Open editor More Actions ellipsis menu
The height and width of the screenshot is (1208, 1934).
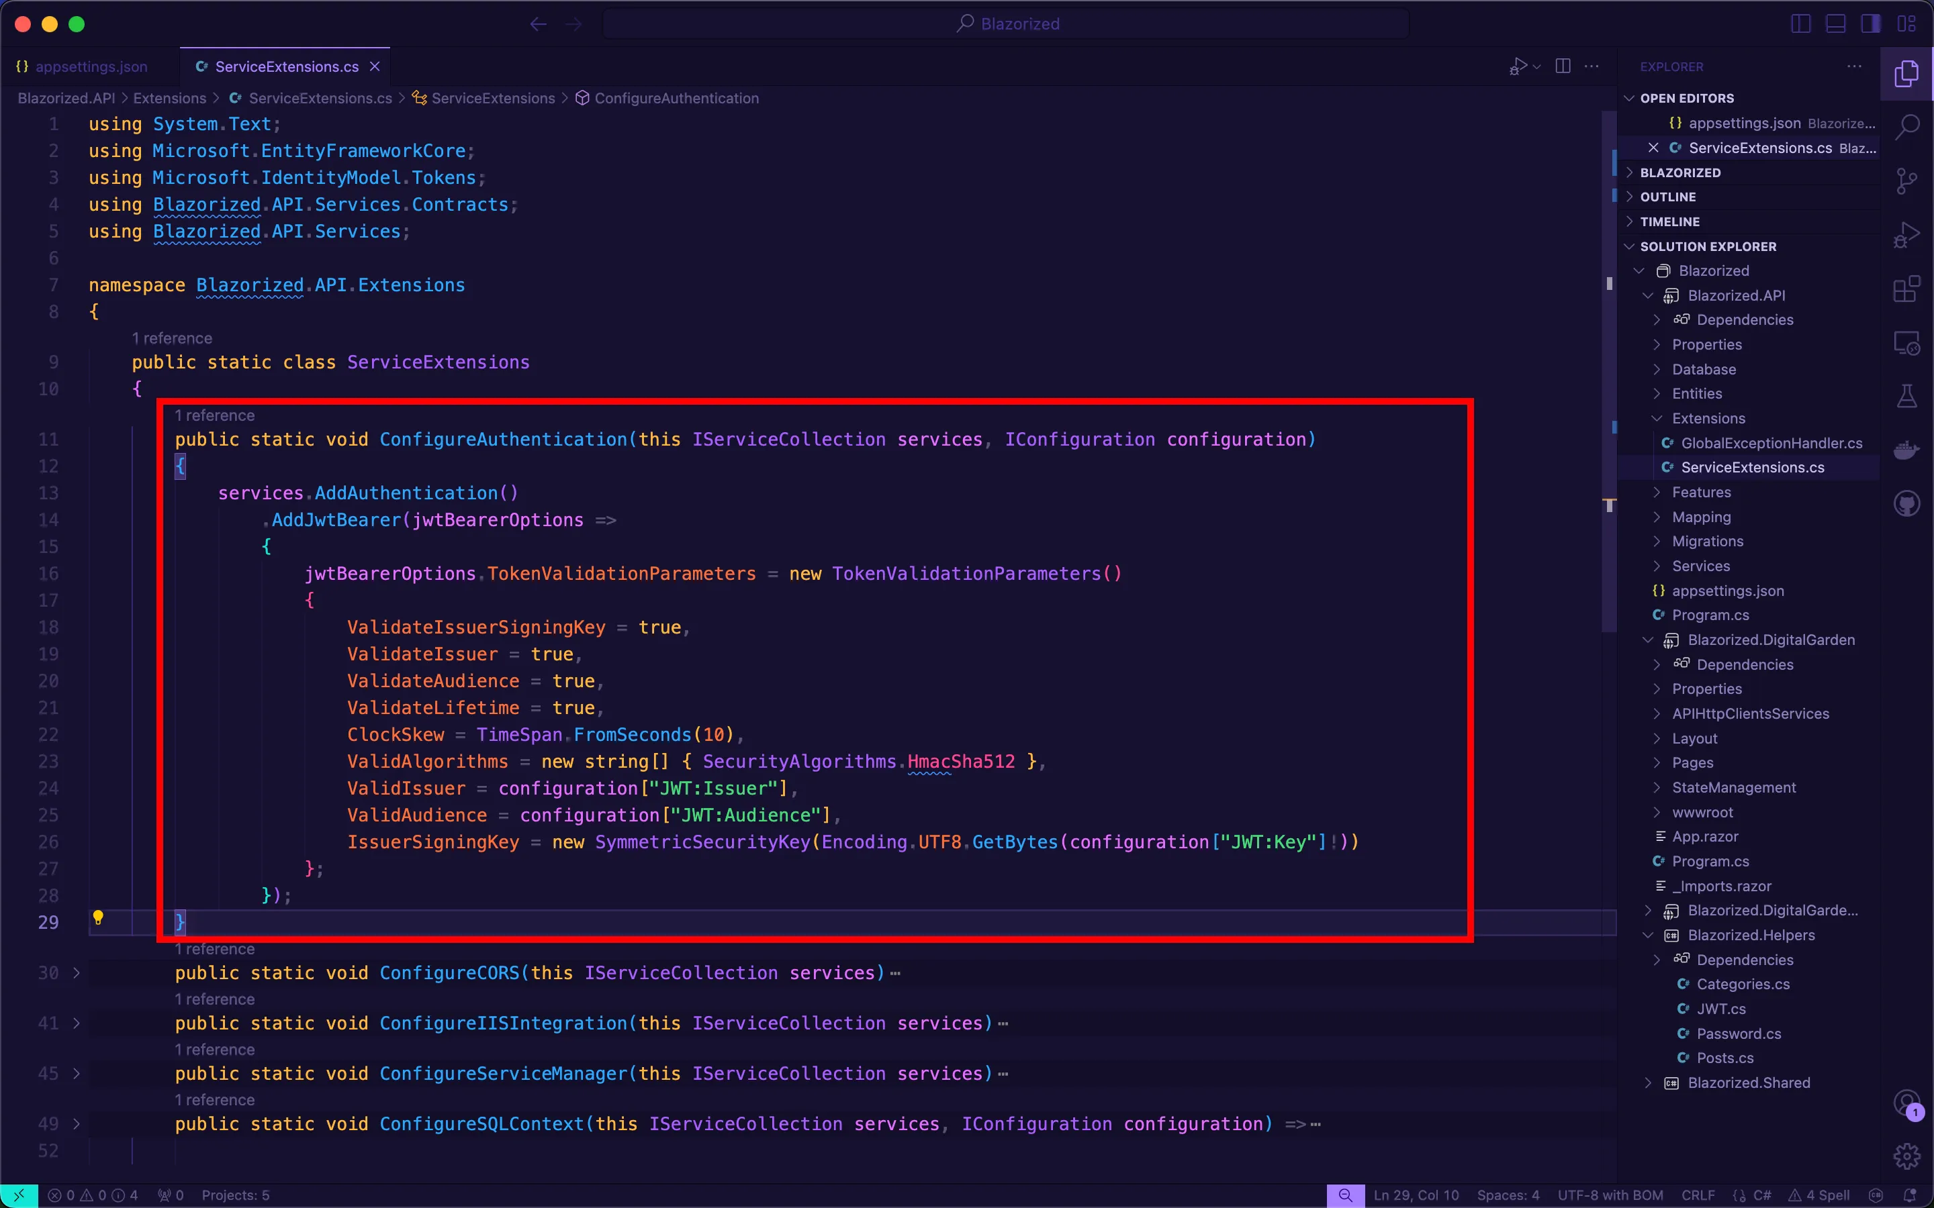pyautogui.click(x=1592, y=66)
